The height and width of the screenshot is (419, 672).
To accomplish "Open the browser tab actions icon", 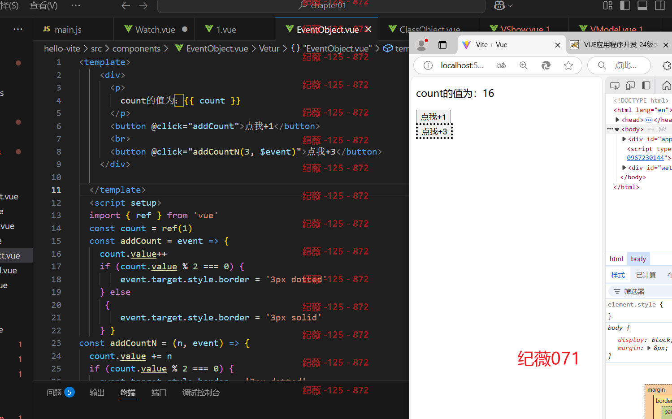I will coord(442,45).
